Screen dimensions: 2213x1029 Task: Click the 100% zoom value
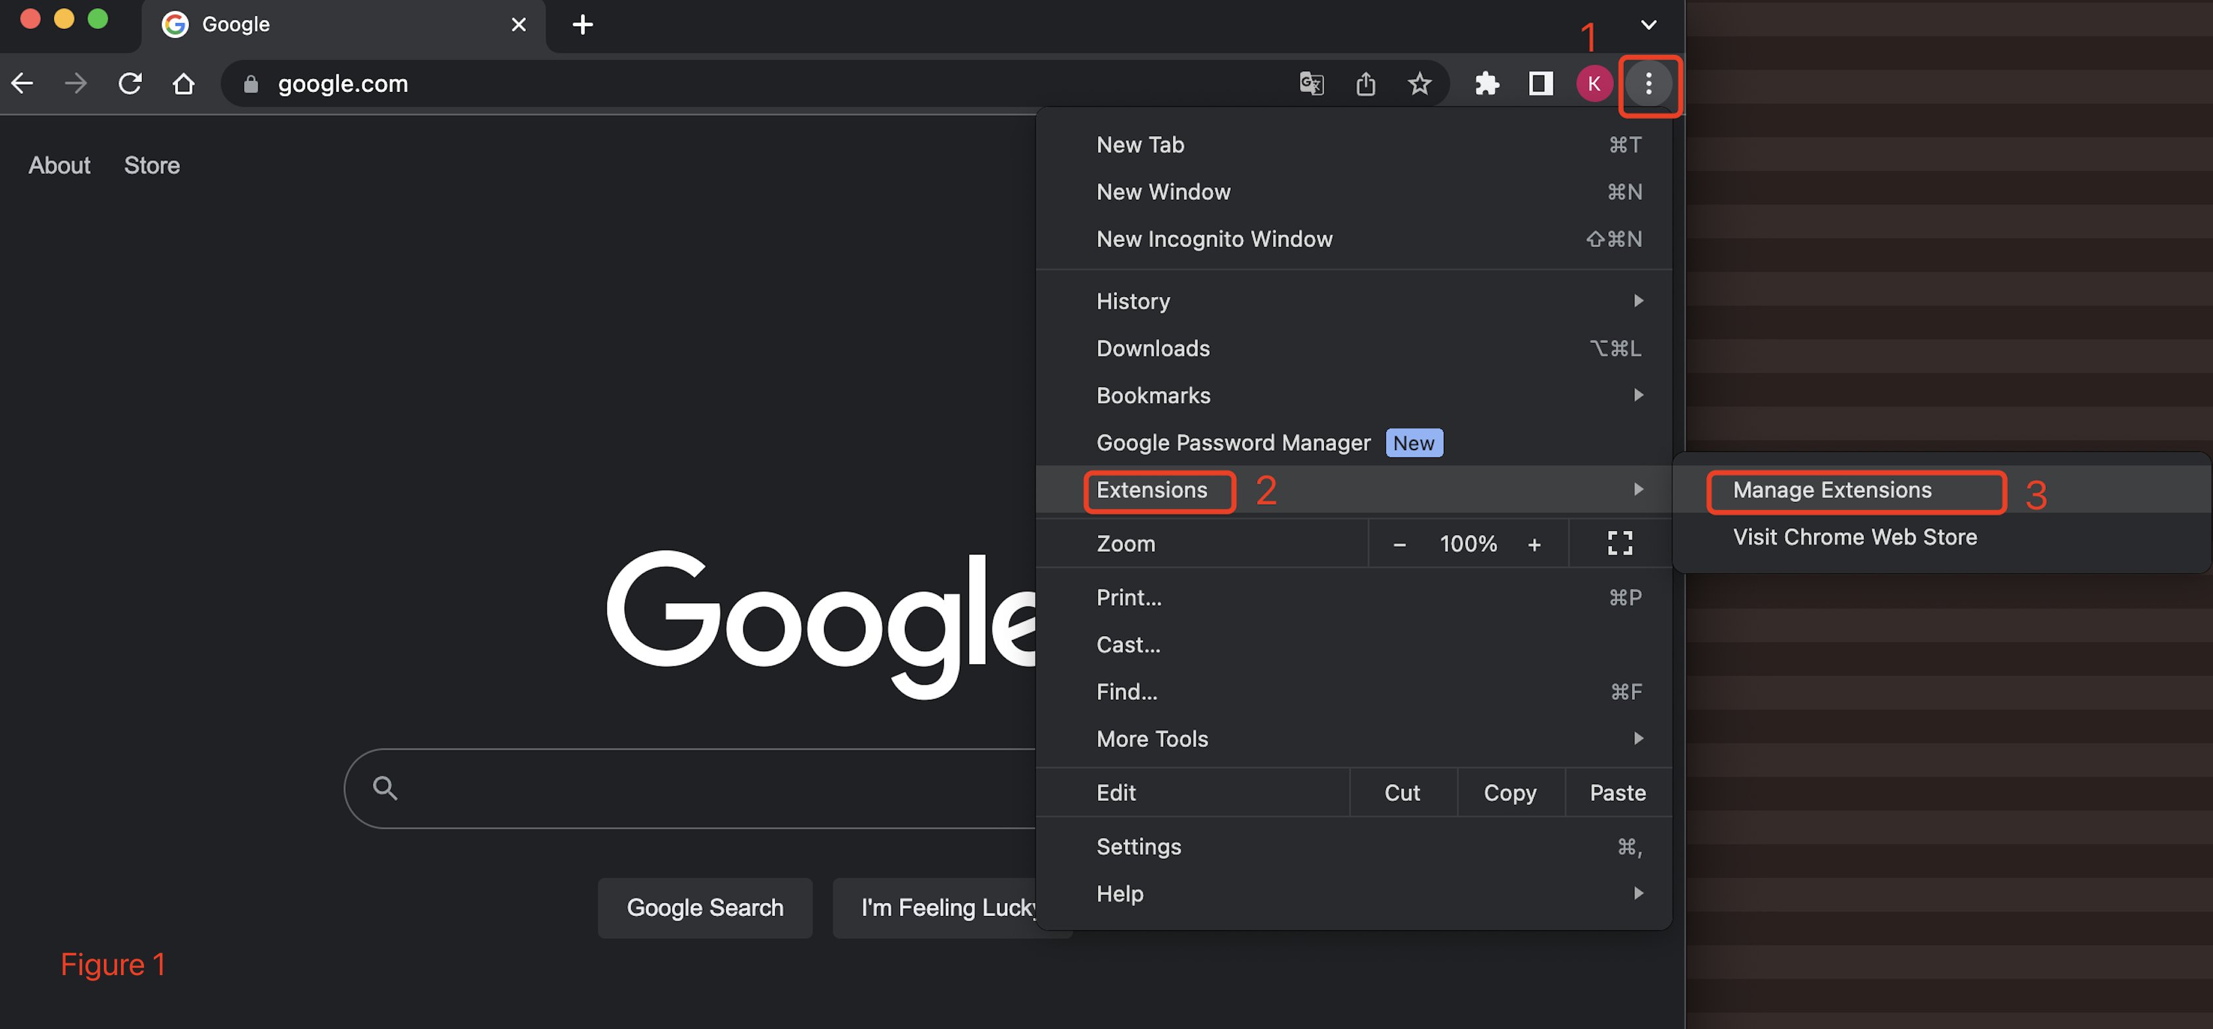(1467, 543)
